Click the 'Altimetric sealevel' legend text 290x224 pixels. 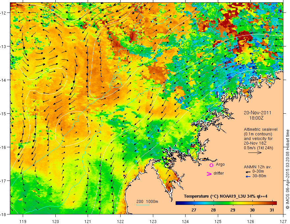click(261, 129)
